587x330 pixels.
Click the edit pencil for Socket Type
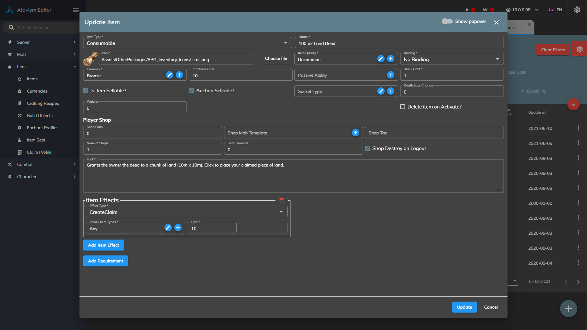tap(381, 91)
